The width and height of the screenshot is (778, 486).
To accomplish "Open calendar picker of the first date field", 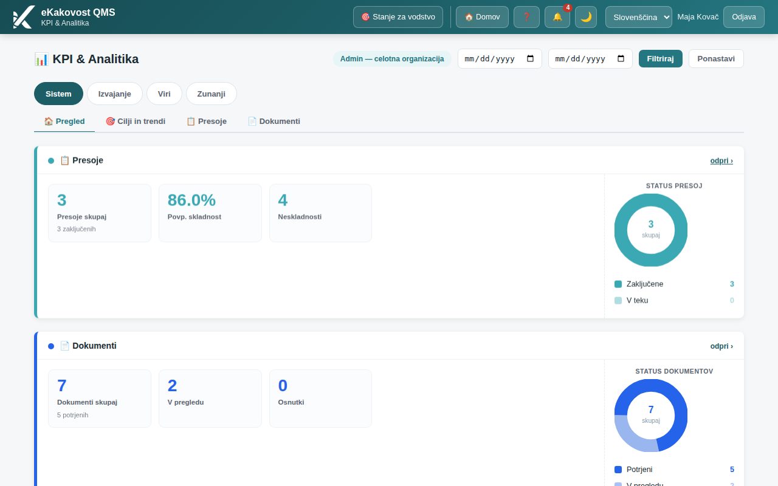I will point(530,59).
